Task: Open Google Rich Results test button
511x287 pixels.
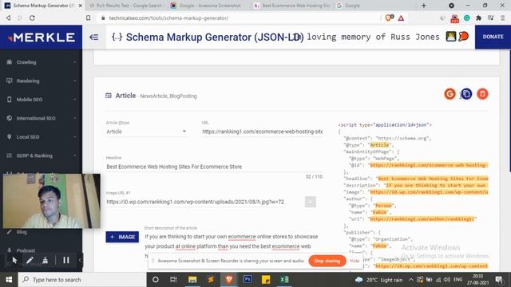Action: [450, 94]
